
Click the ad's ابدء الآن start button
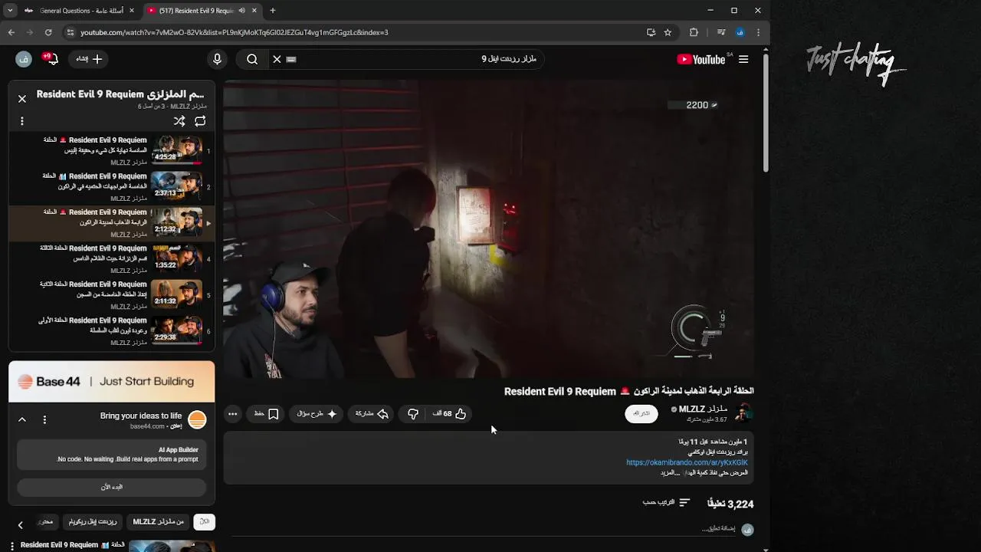point(112,487)
